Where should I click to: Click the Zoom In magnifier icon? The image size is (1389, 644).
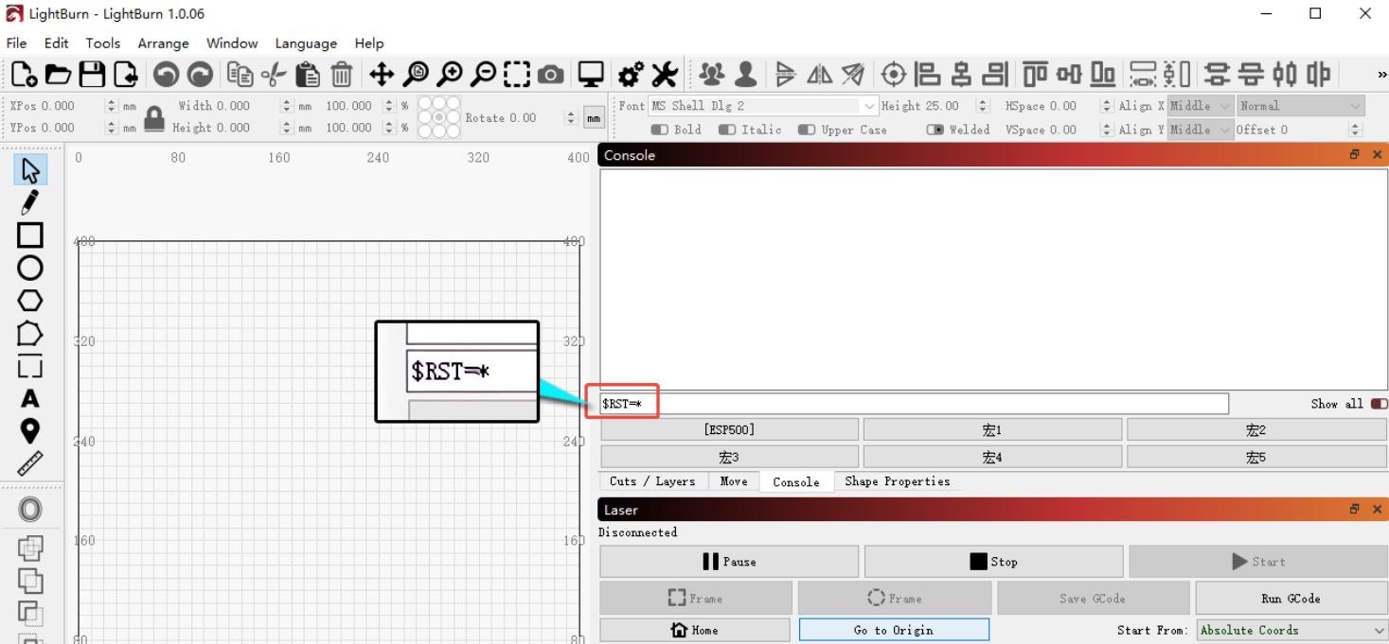click(x=449, y=74)
